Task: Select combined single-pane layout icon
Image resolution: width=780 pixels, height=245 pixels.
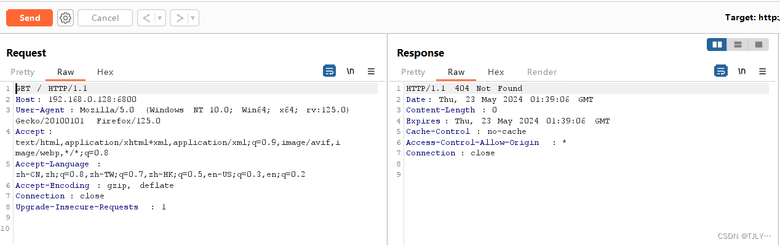Action: (x=758, y=44)
